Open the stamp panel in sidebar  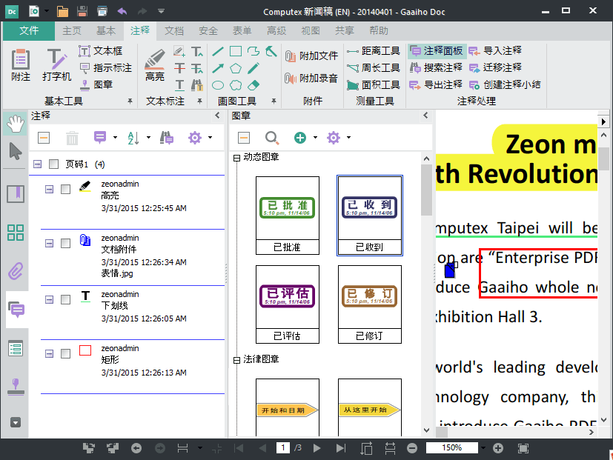click(16, 387)
